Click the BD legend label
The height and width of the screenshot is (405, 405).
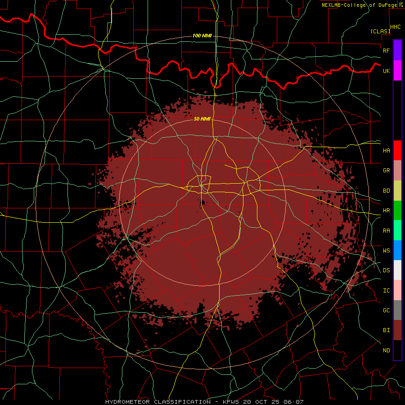[386, 190]
